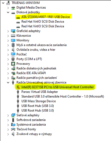
Task: Click the warning icon on Intel 82371SB controller
Action: click(x=18, y=87)
